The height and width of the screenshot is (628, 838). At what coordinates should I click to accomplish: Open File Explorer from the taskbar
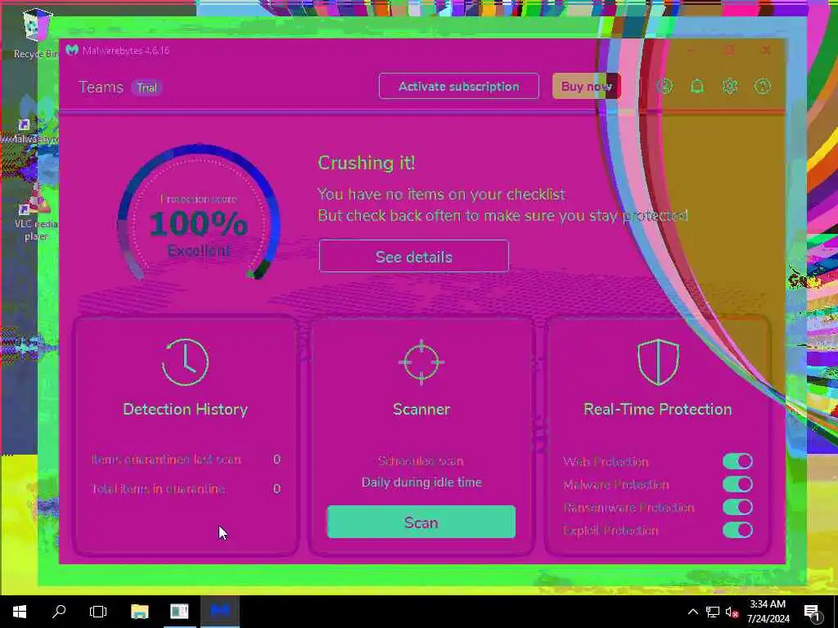point(139,612)
